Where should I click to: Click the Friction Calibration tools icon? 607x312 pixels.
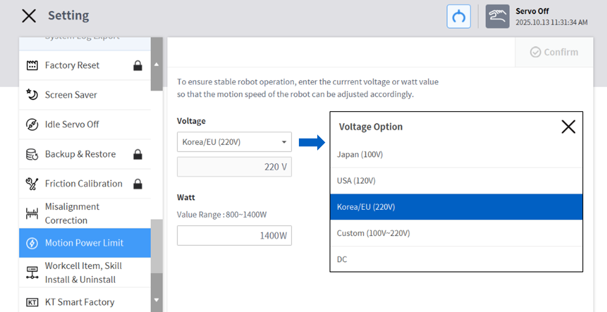32,184
